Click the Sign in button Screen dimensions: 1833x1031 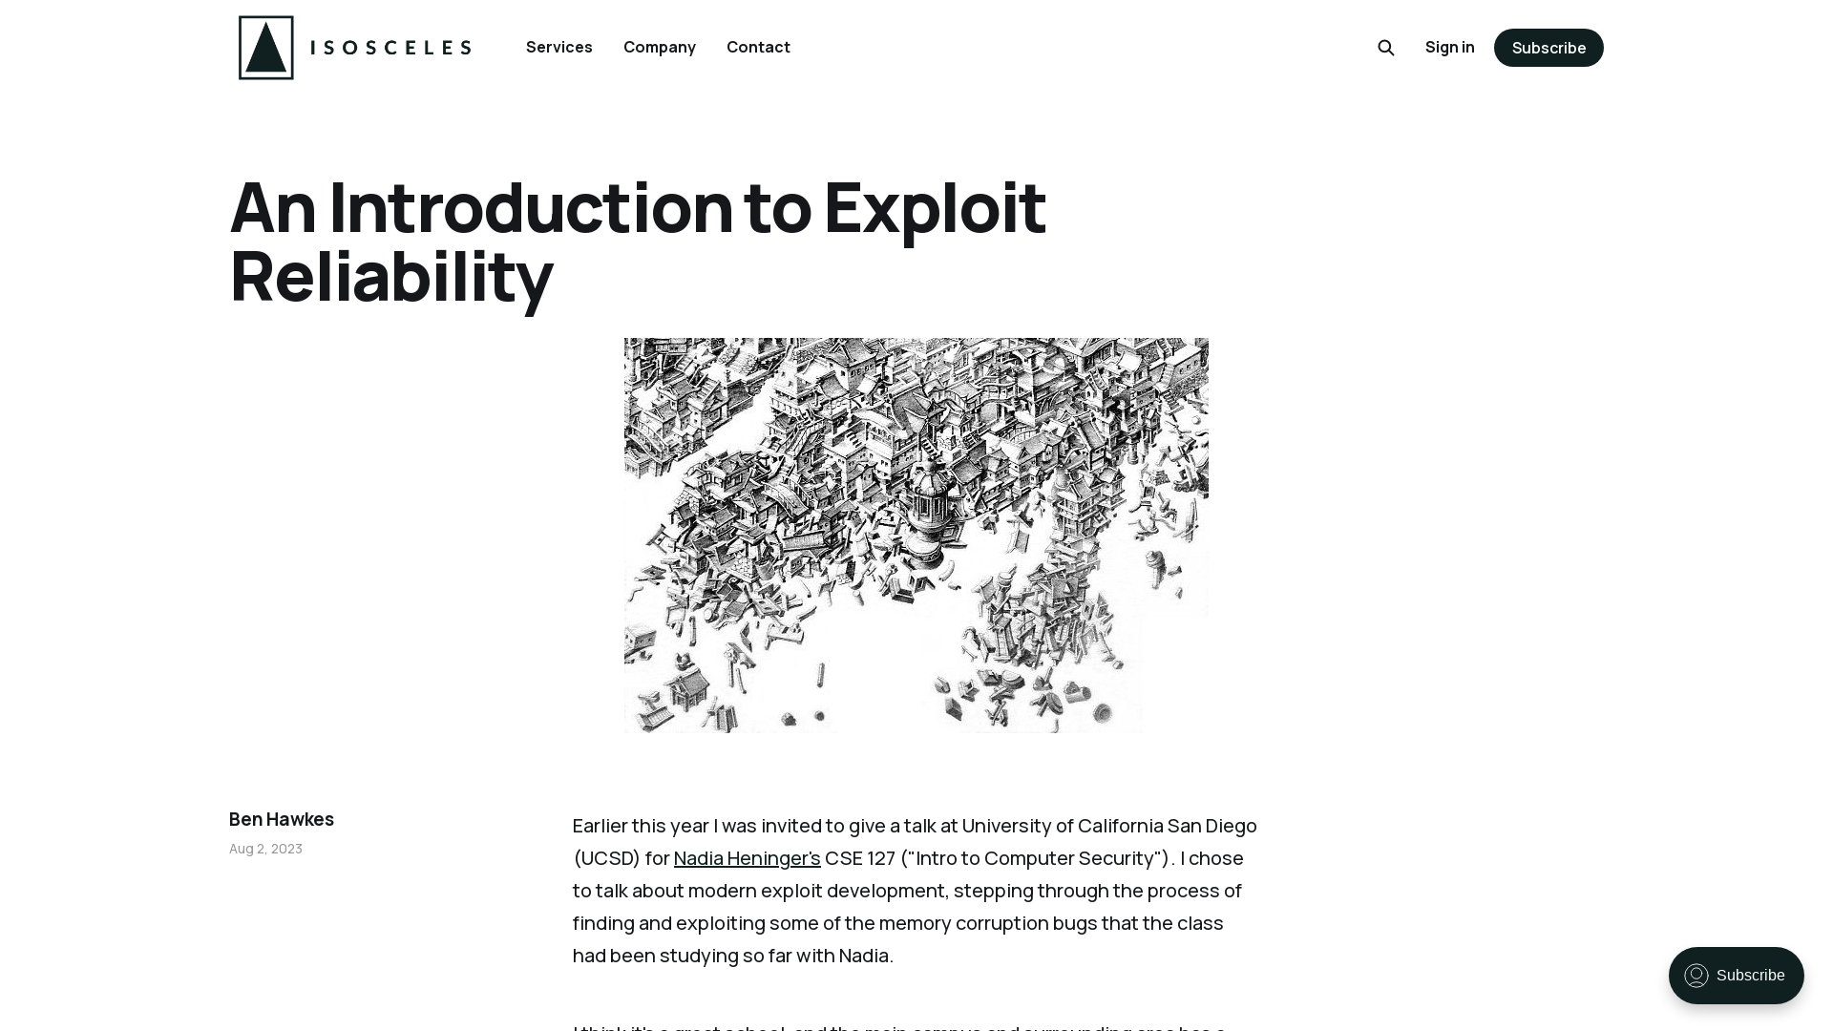click(1450, 47)
